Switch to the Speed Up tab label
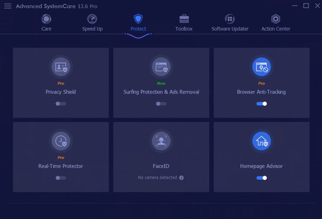This screenshot has height=219, width=322. click(x=93, y=29)
